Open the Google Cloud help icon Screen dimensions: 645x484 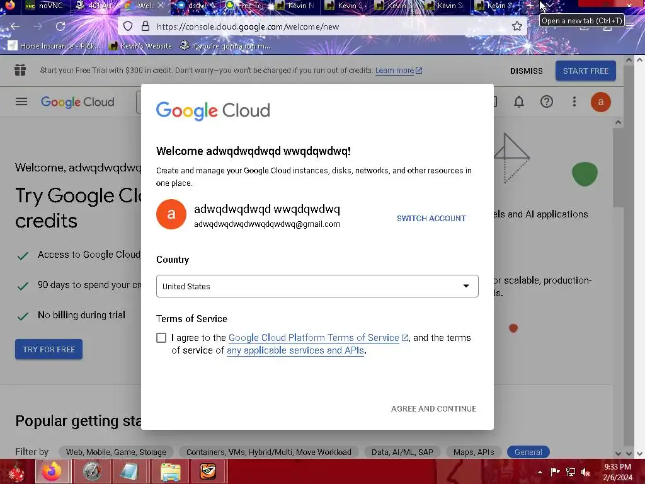547,101
